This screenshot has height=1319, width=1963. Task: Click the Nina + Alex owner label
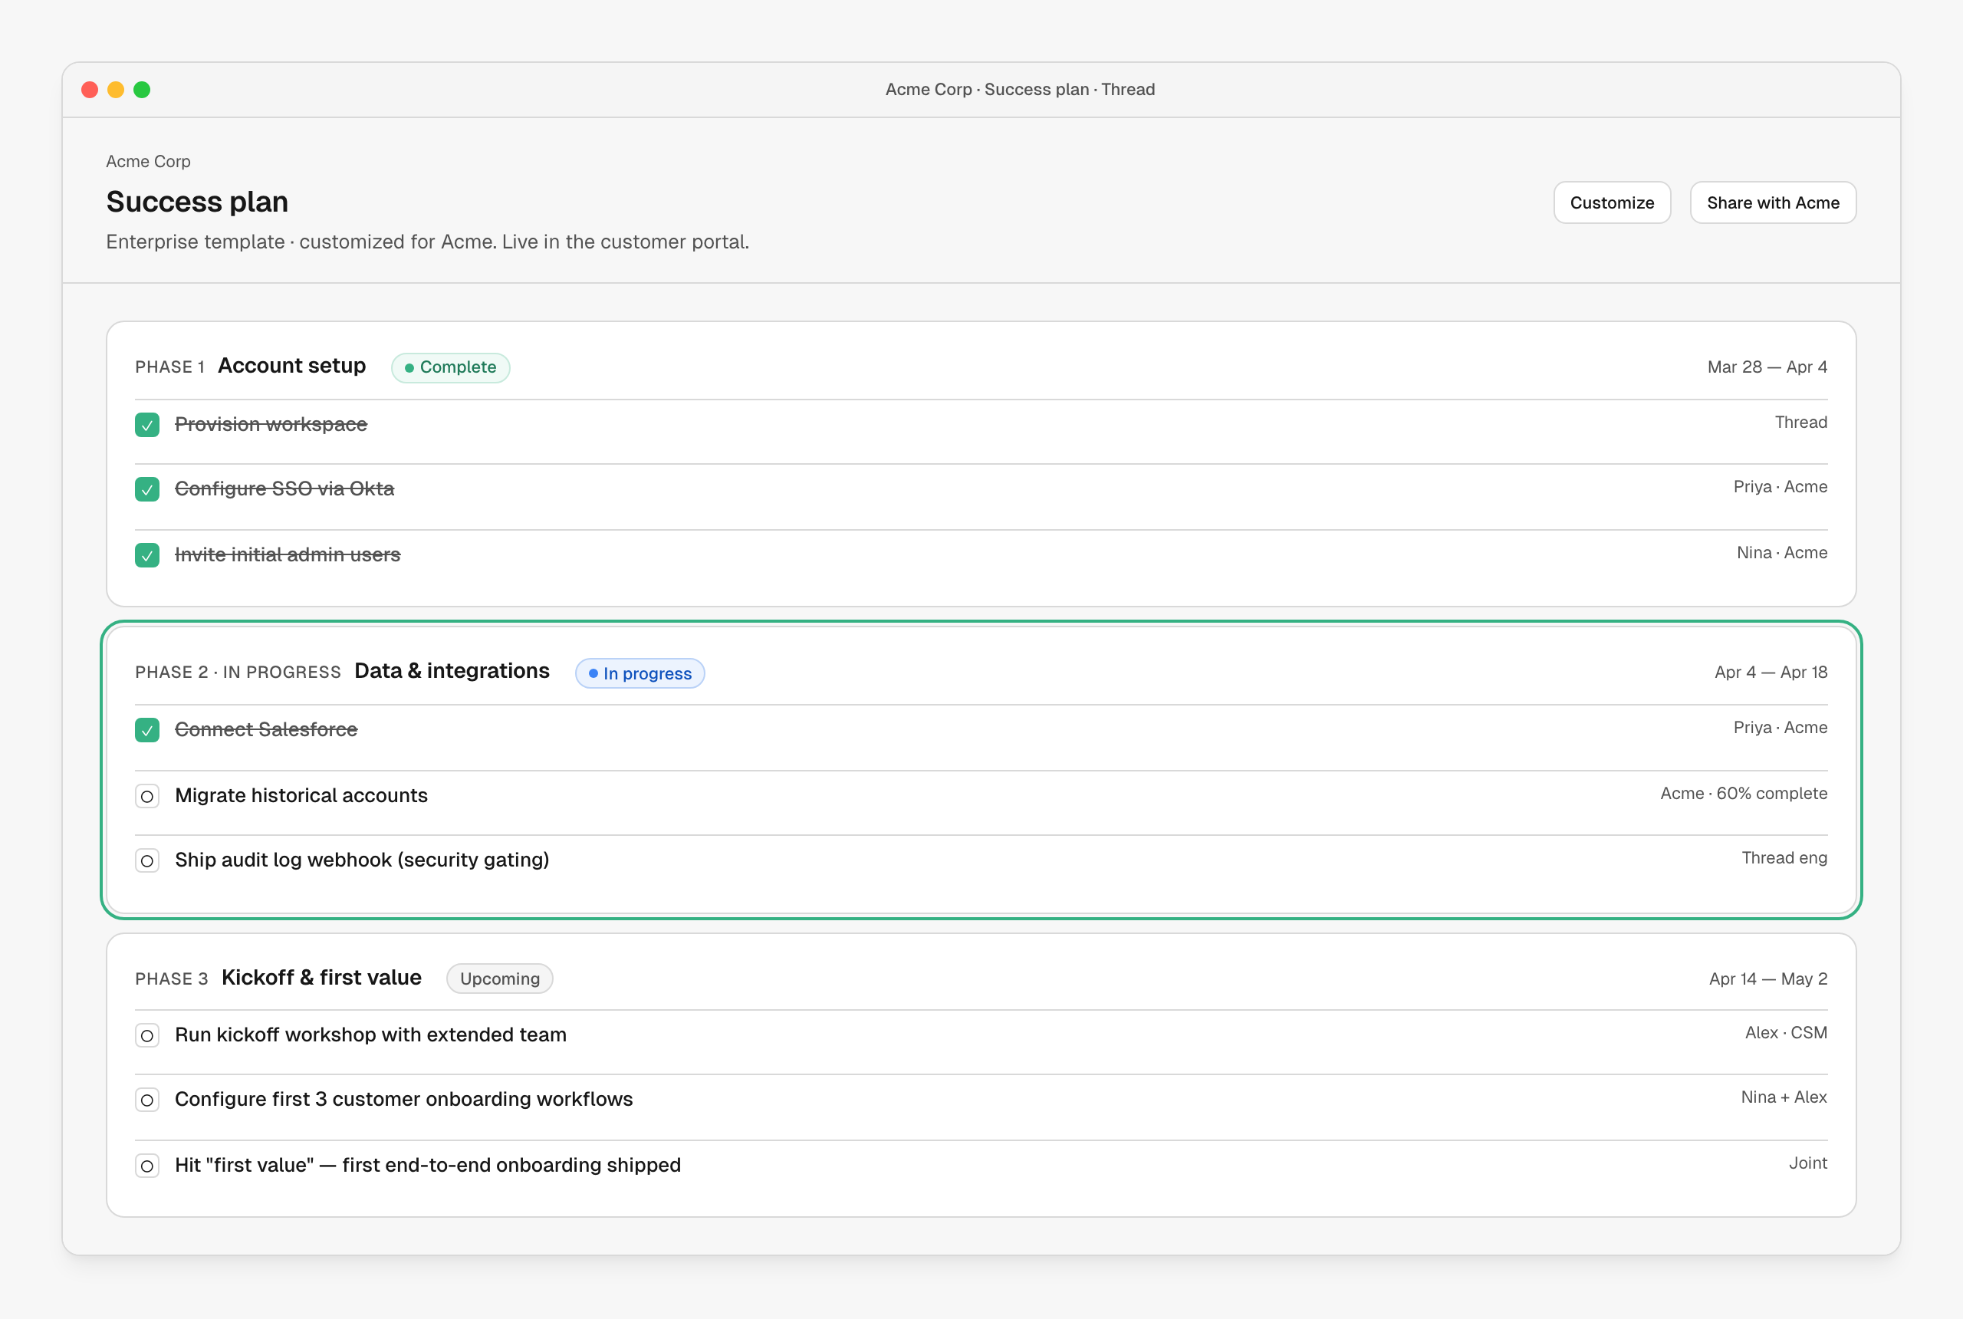pyautogui.click(x=1784, y=1097)
